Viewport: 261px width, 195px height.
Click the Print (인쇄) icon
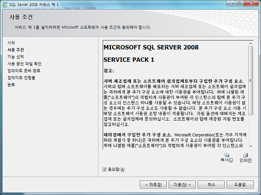point(245,155)
